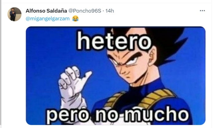Screen dimensions: 215x128
Task: Follow the @migangelgarzam mention link
Action: coord(48,18)
